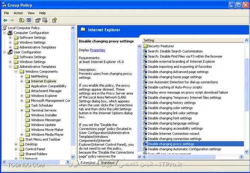Click the Help toolbar icon
The width and height of the screenshot is (250, 173).
[x=54, y=20]
